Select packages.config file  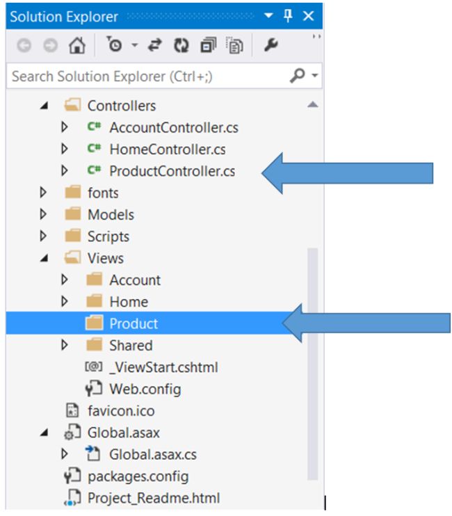pos(138,476)
